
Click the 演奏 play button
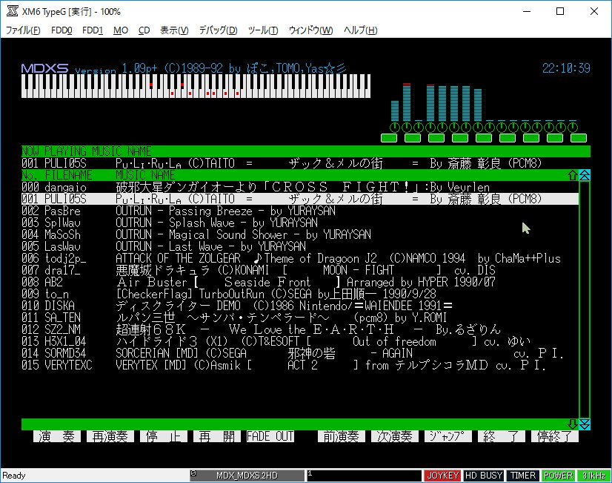[x=57, y=436]
